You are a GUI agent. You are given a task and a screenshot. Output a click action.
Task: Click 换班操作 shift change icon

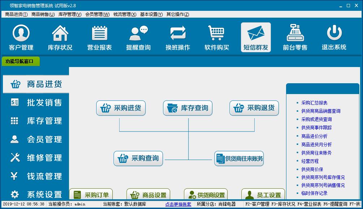[178, 37]
